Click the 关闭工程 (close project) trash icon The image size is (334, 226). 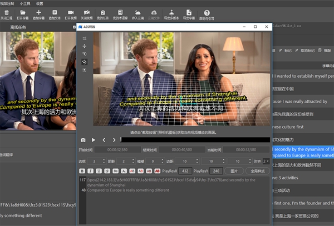(7, 12)
